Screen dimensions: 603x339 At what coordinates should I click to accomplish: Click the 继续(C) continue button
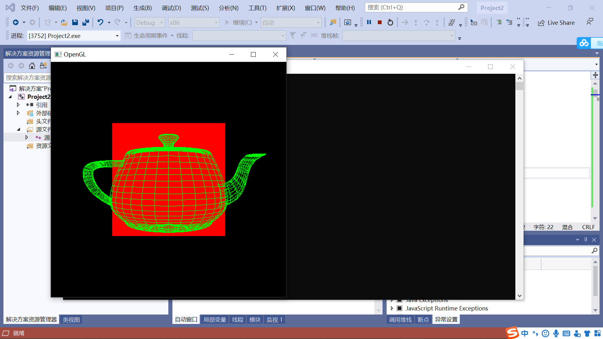(x=239, y=23)
